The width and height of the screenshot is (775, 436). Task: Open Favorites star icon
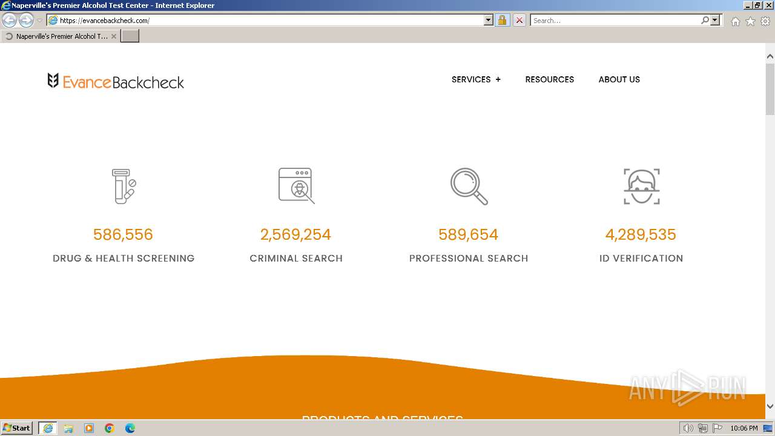[x=750, y=21]
